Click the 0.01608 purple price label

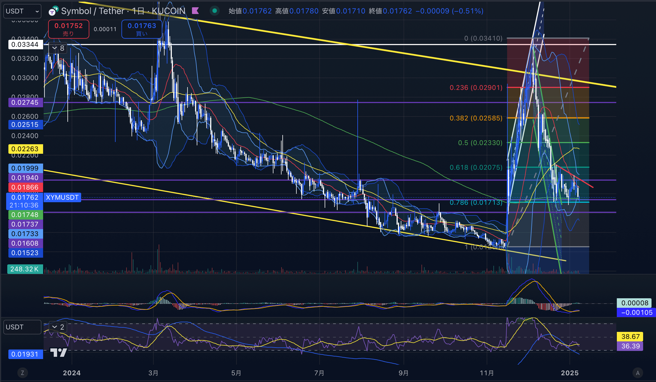[25, 243]
